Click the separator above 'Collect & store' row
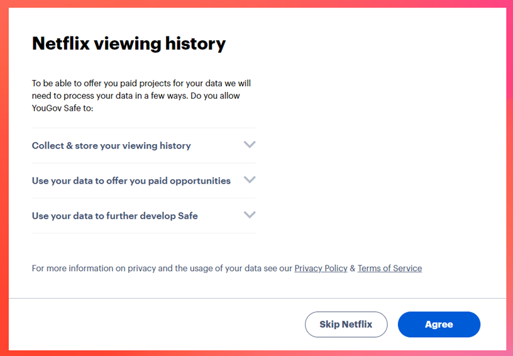513x356 pixels. 144,128
